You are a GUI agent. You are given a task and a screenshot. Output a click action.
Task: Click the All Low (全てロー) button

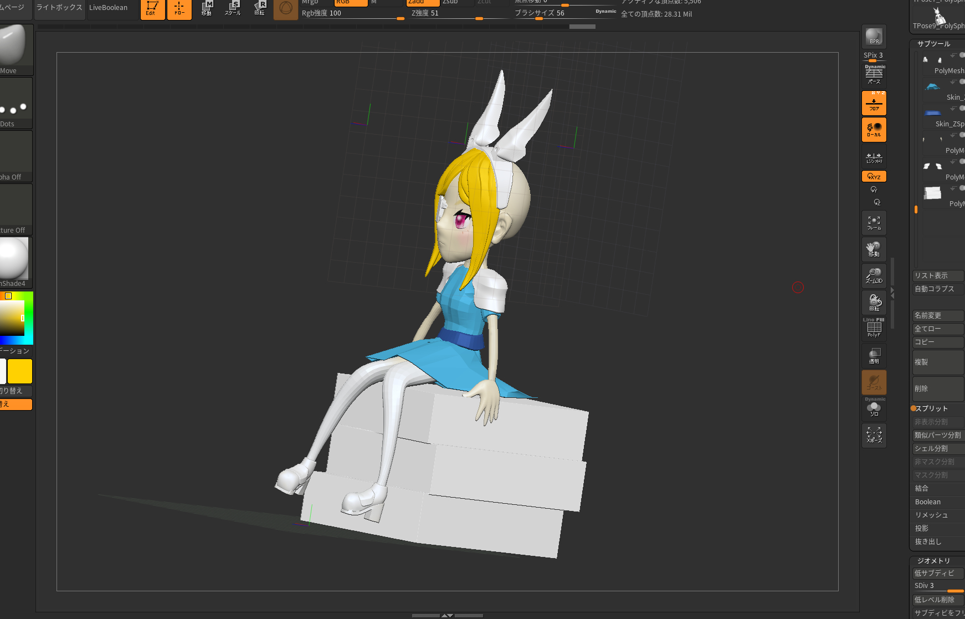tap(938, 329)
